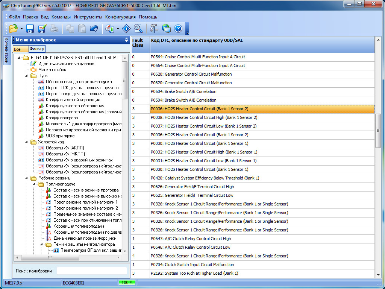
Task: Select the Маска ошибок tree item
Action: tap(52, 70)
